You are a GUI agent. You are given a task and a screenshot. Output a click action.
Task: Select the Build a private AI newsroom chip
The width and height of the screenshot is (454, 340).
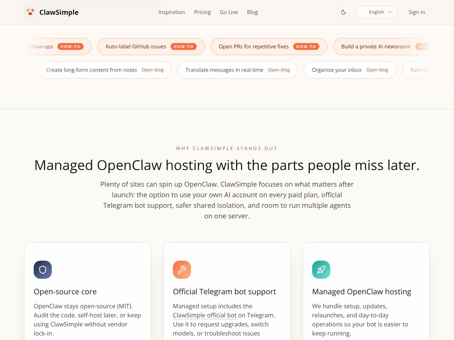pyautogui.click(x=381, y=46)
